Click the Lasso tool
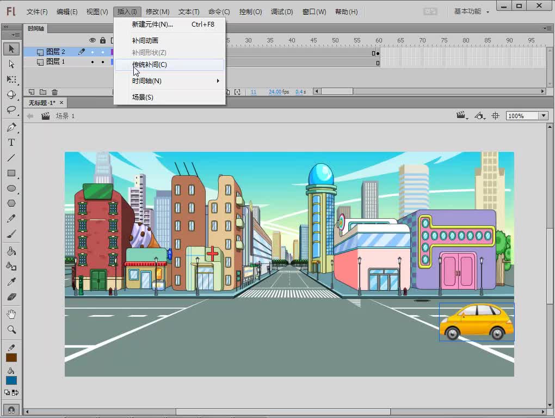Viewport: 555px width, 418px height. click(x=11, y=109)
